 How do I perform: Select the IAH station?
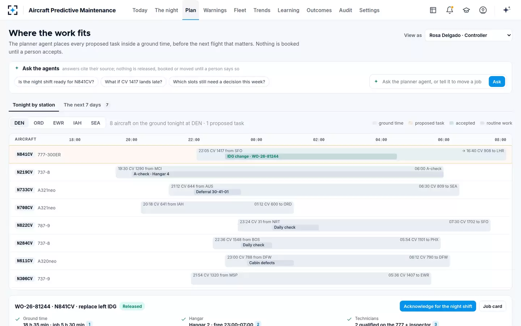click(x=77, y=123)
